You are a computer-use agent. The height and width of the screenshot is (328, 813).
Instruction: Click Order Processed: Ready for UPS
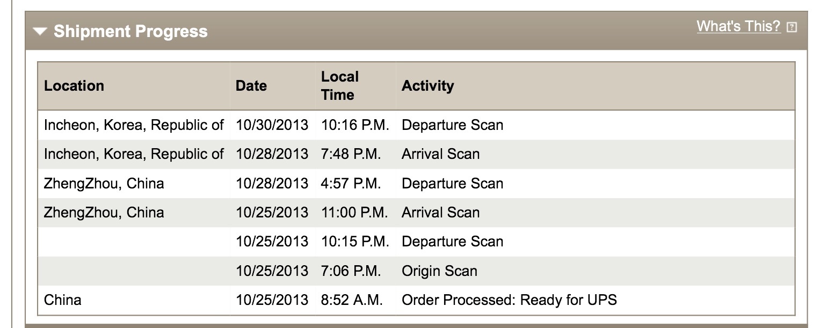tap(509, 300)
